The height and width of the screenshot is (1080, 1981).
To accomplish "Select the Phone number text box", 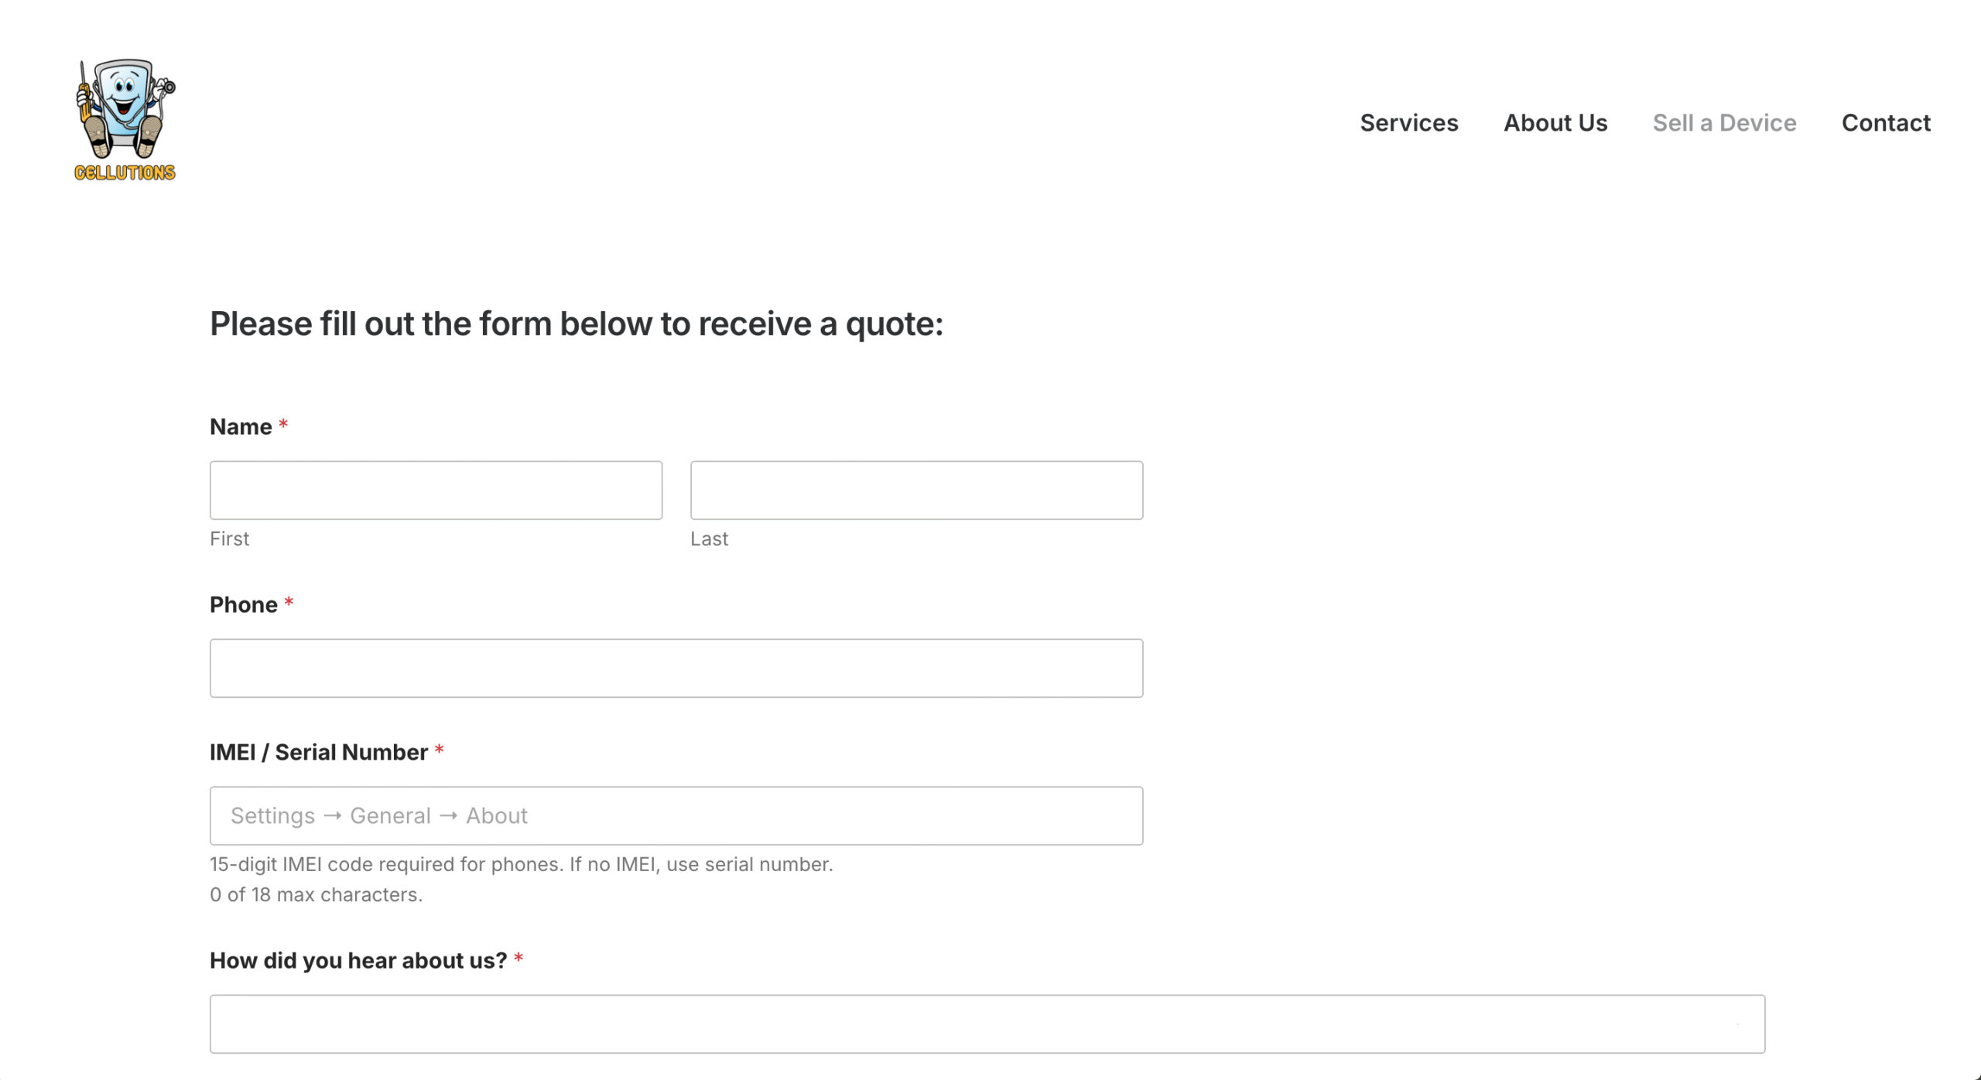I will 676,668.
